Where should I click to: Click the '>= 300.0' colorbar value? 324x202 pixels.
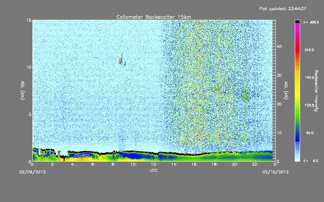click(x=311, y=22)
